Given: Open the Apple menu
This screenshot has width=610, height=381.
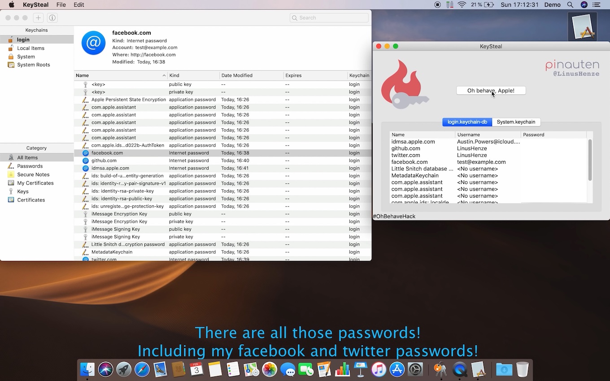Looking at the screenshot, I should 12,4.
